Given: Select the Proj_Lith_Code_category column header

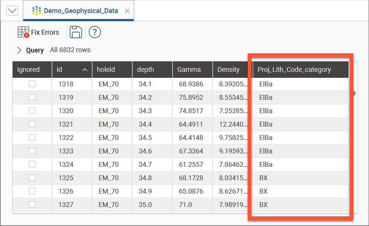Looking at the screenshot, I should (294, 70).
